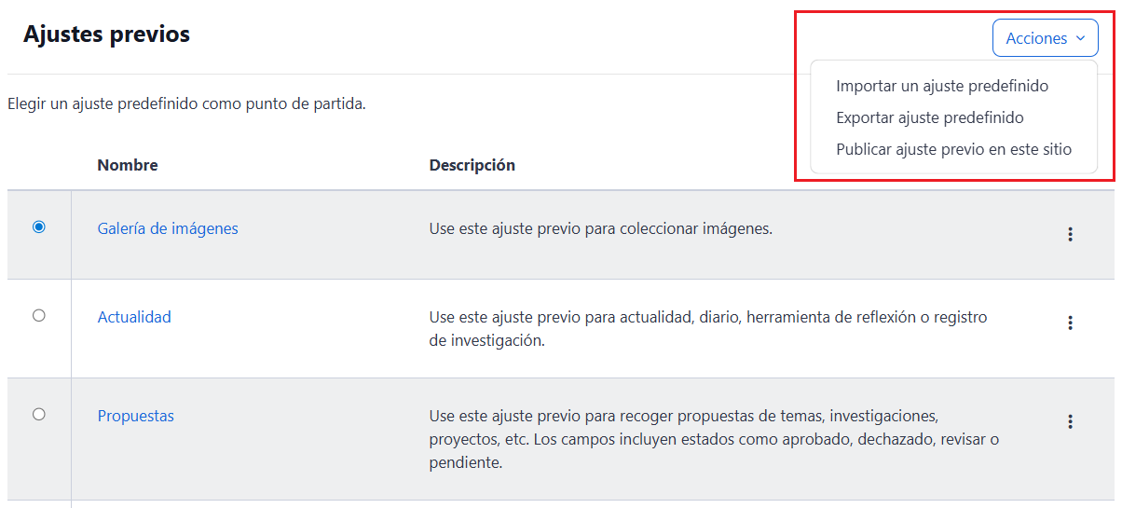Pick the Propuestas preset radio button
Image resolution: width=1122 pixels, height=508 pixels.
point(39,414)
